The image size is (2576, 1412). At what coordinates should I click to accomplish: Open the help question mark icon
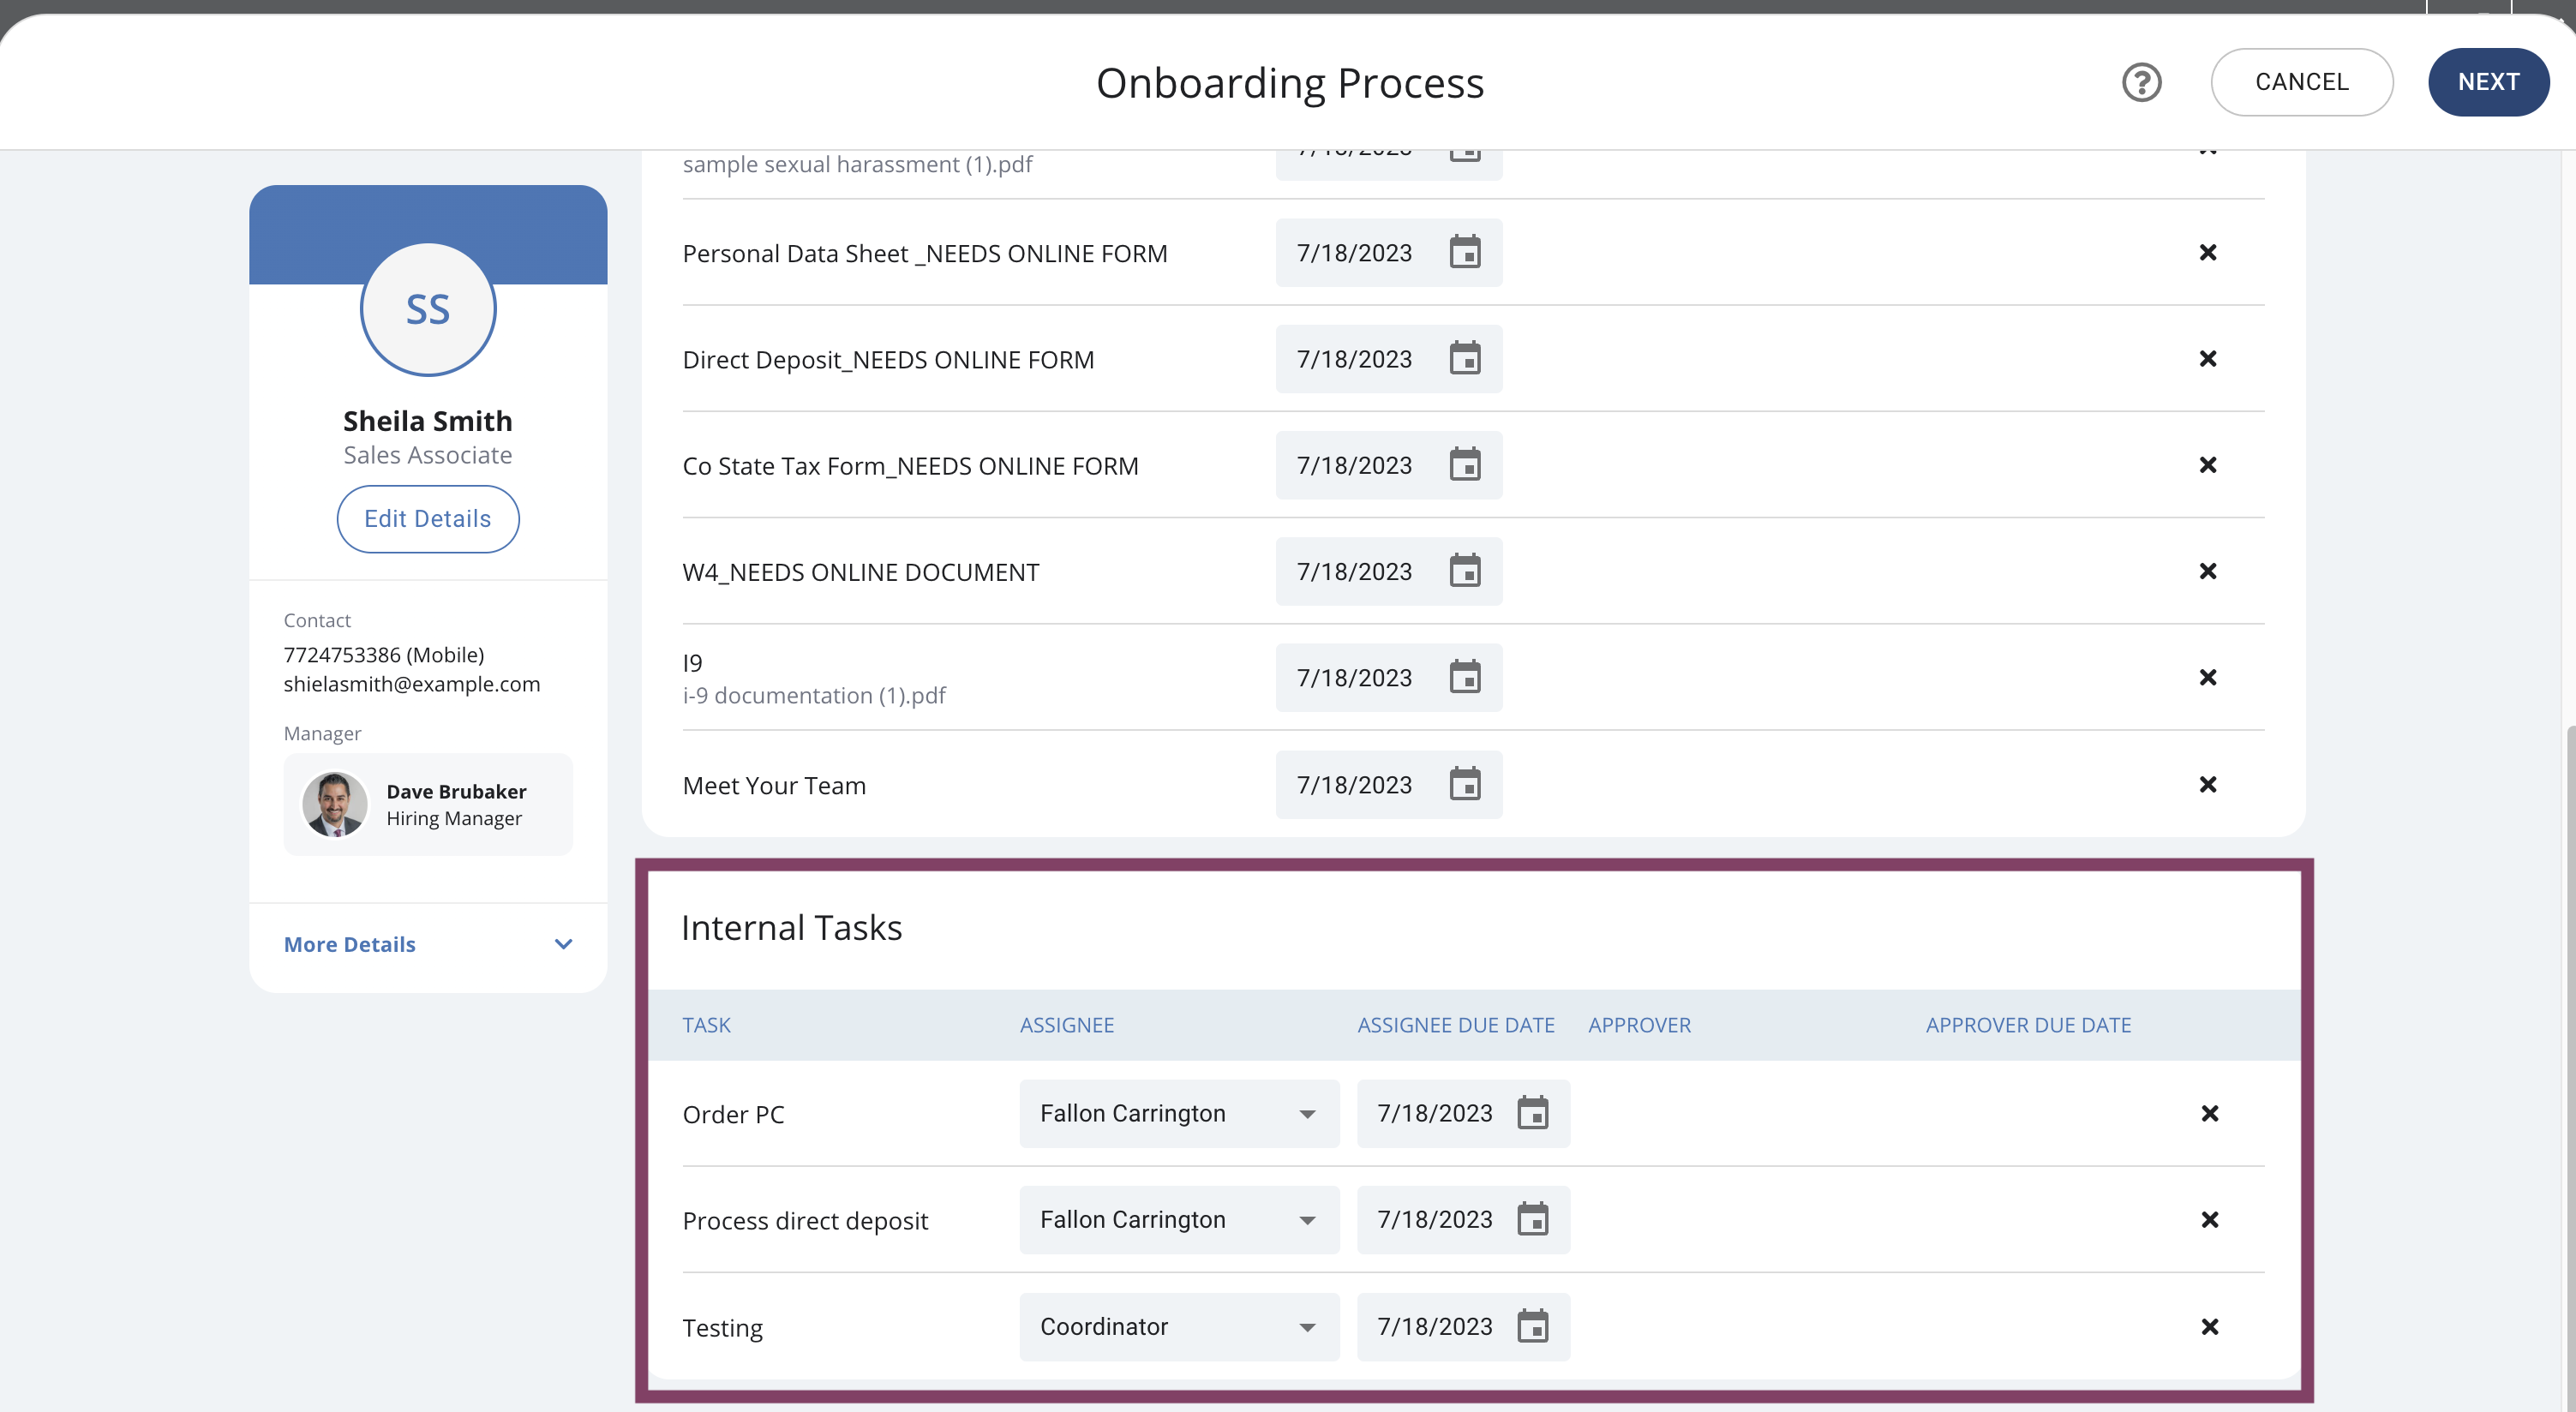click(x=2141, y=82)
